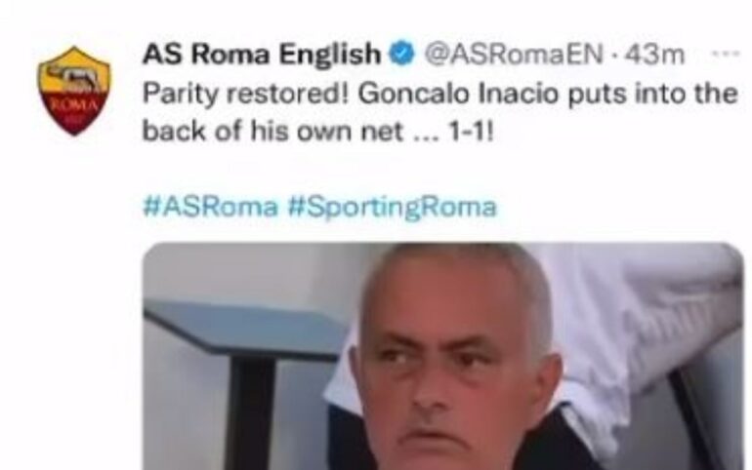Image resolution: width=752 pixels, height=470 pixels.
Task: Click the back of his own net line
Action: coord(272,131)
